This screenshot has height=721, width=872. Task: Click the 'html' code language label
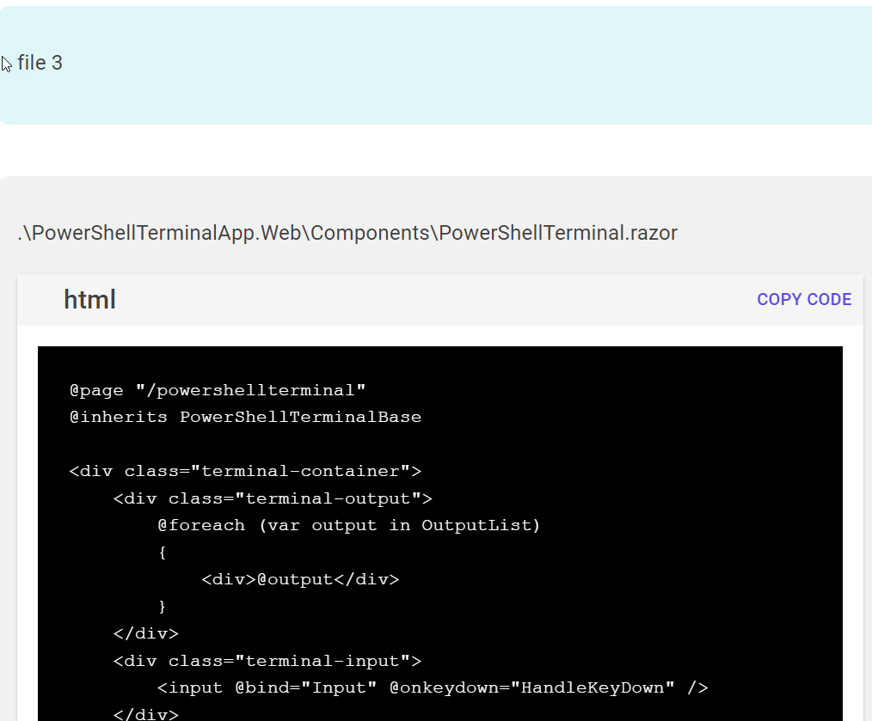[90, 300]
